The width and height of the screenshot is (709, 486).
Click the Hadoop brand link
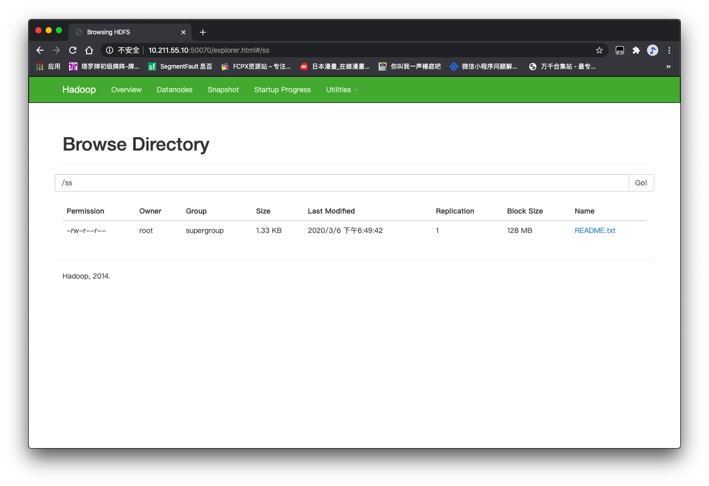79,90
